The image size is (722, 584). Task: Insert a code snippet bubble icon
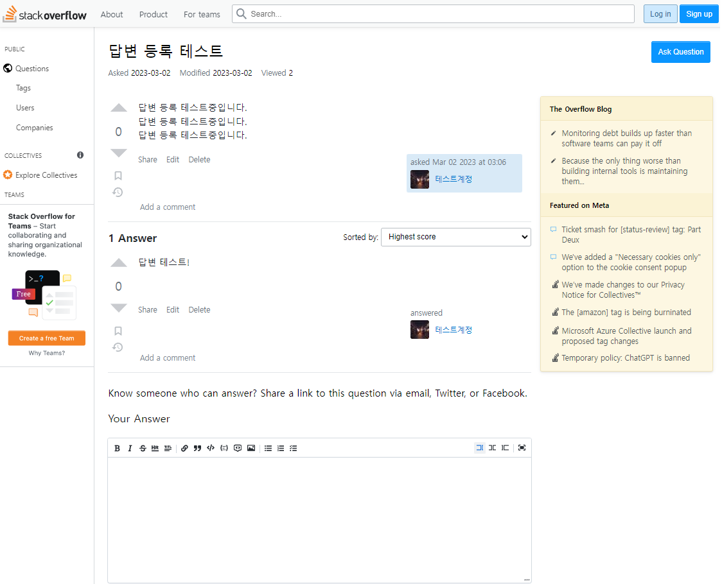pos(238,448)
